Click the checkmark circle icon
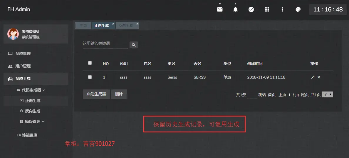This screenshot has height=158, width=349. point(251,9)
